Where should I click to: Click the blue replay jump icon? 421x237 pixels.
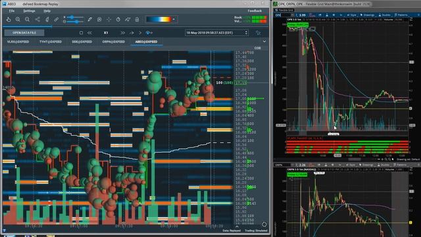click(x=149, y=33)
